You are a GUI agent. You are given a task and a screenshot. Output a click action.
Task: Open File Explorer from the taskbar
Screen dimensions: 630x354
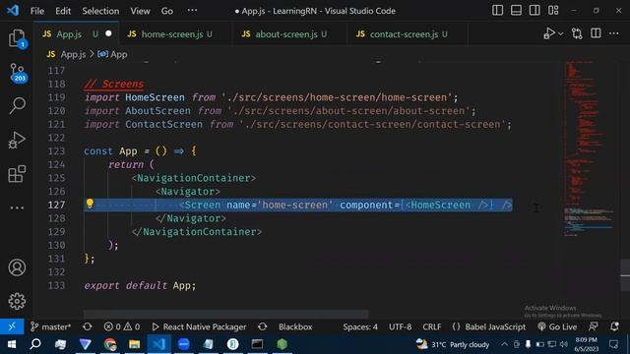coord(134,344)
